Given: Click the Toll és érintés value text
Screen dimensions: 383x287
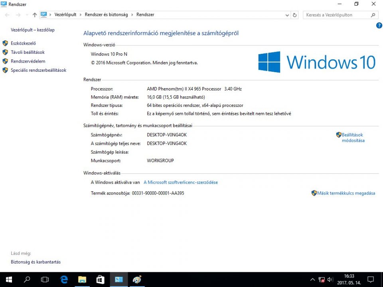Looking at the screenshot, I should point(219,114).
